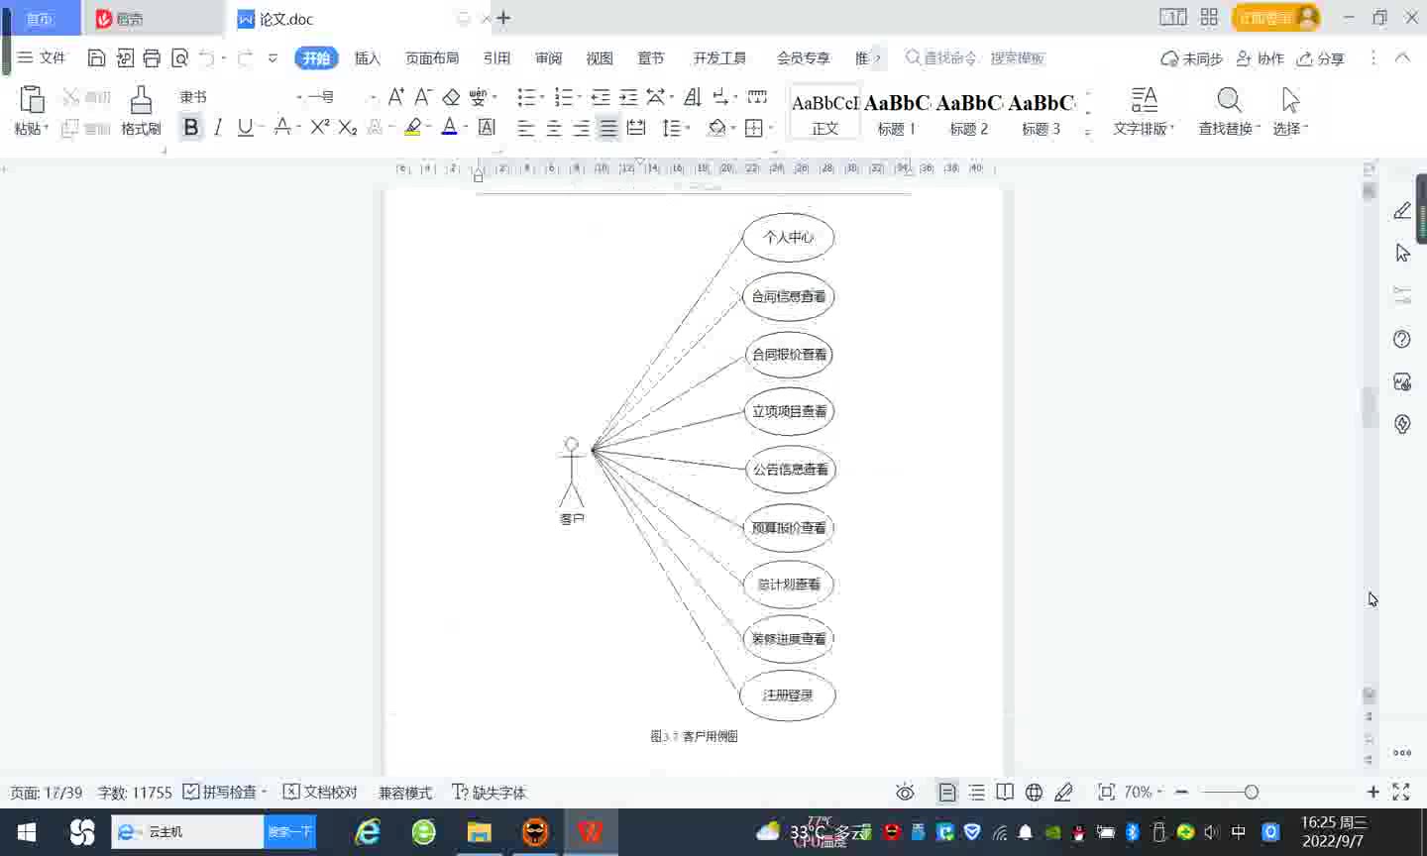Click the clear formatting eraser icon
1427x856 pixels.
click(451, 97)
